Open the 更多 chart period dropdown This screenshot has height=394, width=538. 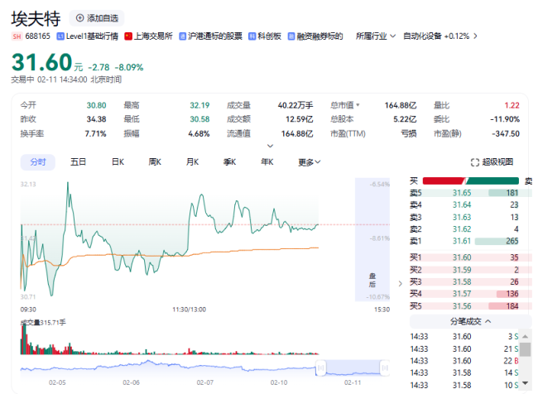[310, 162]
